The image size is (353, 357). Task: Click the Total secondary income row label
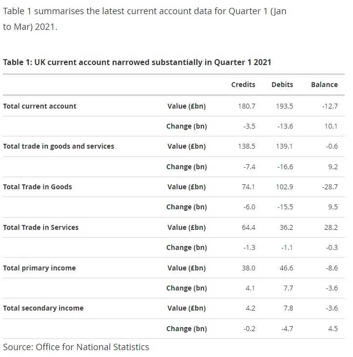[43, 308]
